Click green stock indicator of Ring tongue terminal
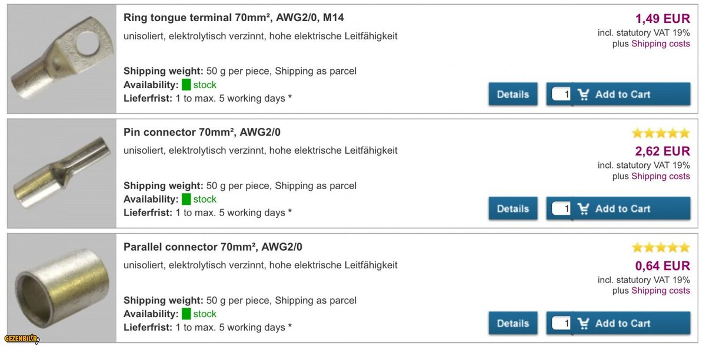 coord(187,85)
